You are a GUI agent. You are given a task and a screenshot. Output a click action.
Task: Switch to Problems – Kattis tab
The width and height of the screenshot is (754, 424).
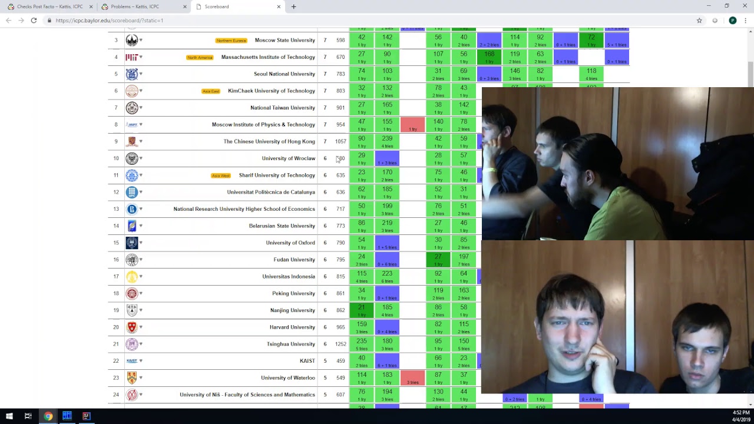(x=143, y=6)
